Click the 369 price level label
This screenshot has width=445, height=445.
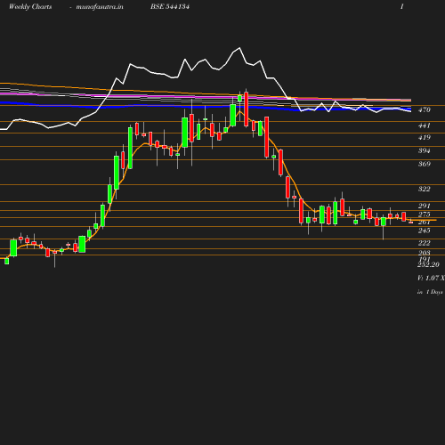tap(425, 164)
